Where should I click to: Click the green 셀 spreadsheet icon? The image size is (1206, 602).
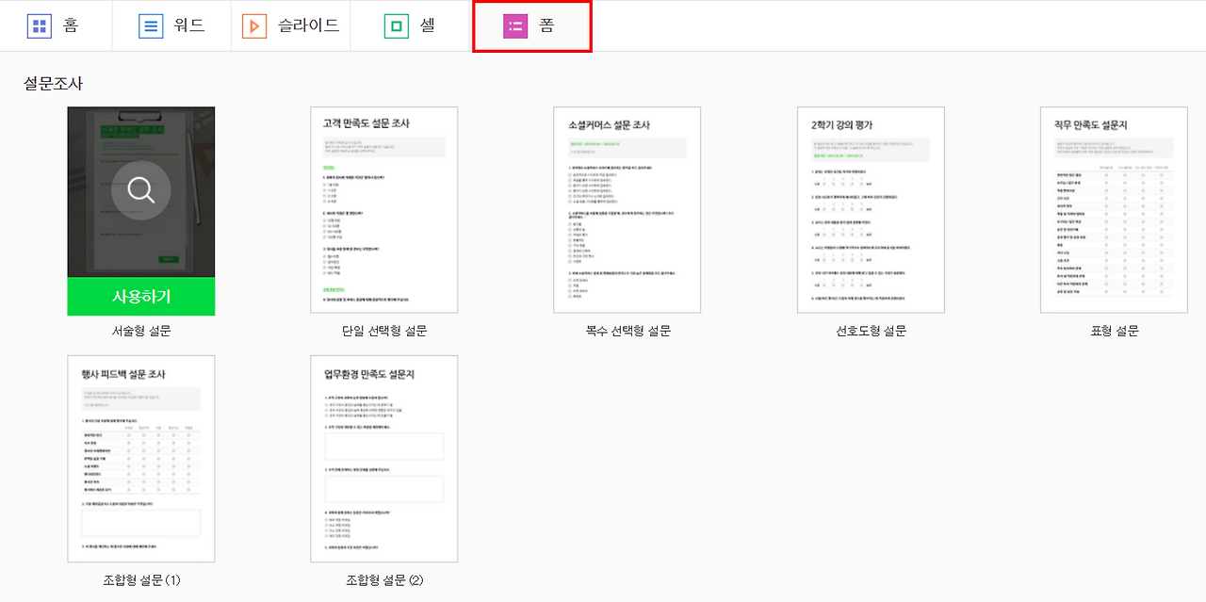395,25
